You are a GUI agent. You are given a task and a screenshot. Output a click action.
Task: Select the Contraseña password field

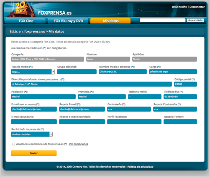coord(129,109)
